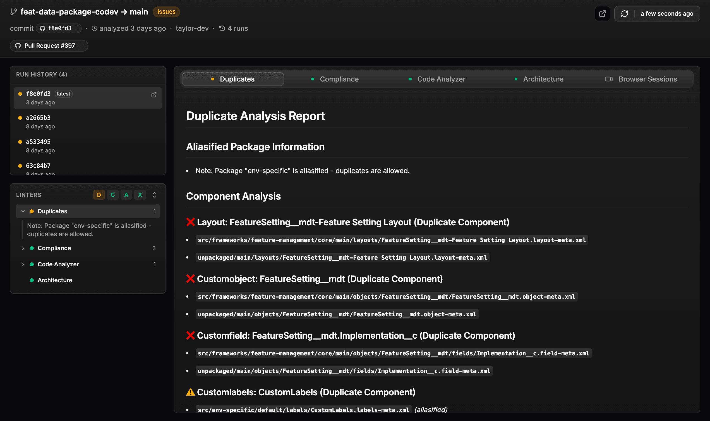Switch to the Compliance tab
The width and height of the screenshot is (710, 421).
(x=335, y=79)
